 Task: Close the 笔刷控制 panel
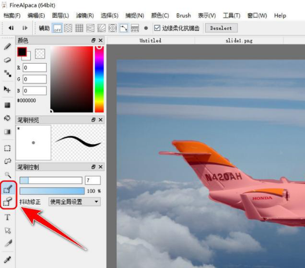coord(100,167)
